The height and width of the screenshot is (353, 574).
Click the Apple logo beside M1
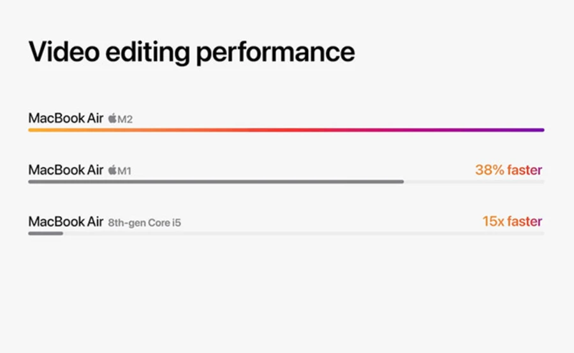112,169
